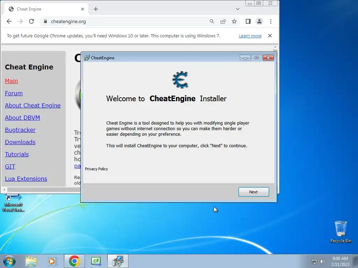Click the search magnifier icon in address bar
The width and height of the screenshot is (358, 268).
[x=212, y=21]
